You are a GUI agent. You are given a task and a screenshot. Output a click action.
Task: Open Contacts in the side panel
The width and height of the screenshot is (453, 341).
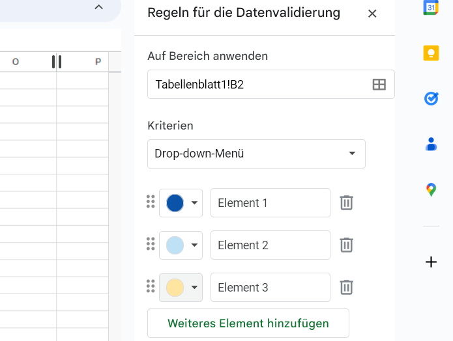(x=431, y=144)
